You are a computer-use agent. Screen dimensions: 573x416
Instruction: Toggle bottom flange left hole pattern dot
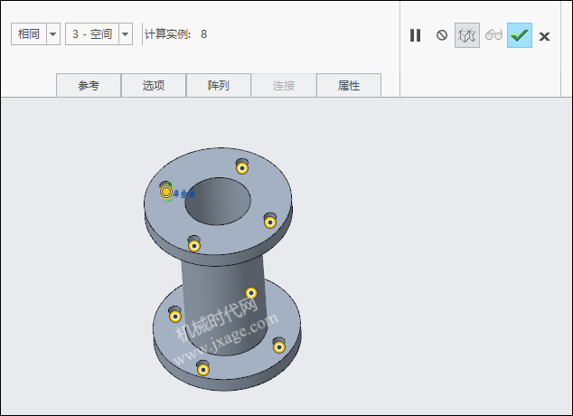175,317
